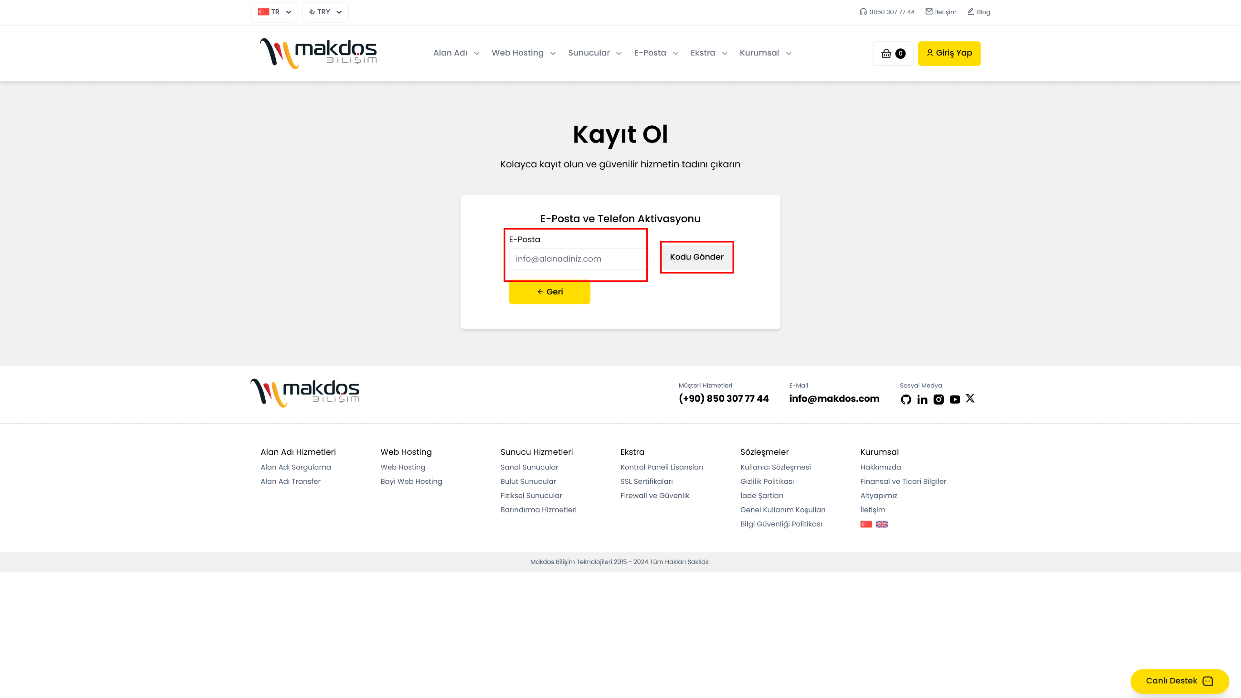Expand the Ekstra nav menu
This screenshot has height=698, width=1241.
[x=709, y=53]
